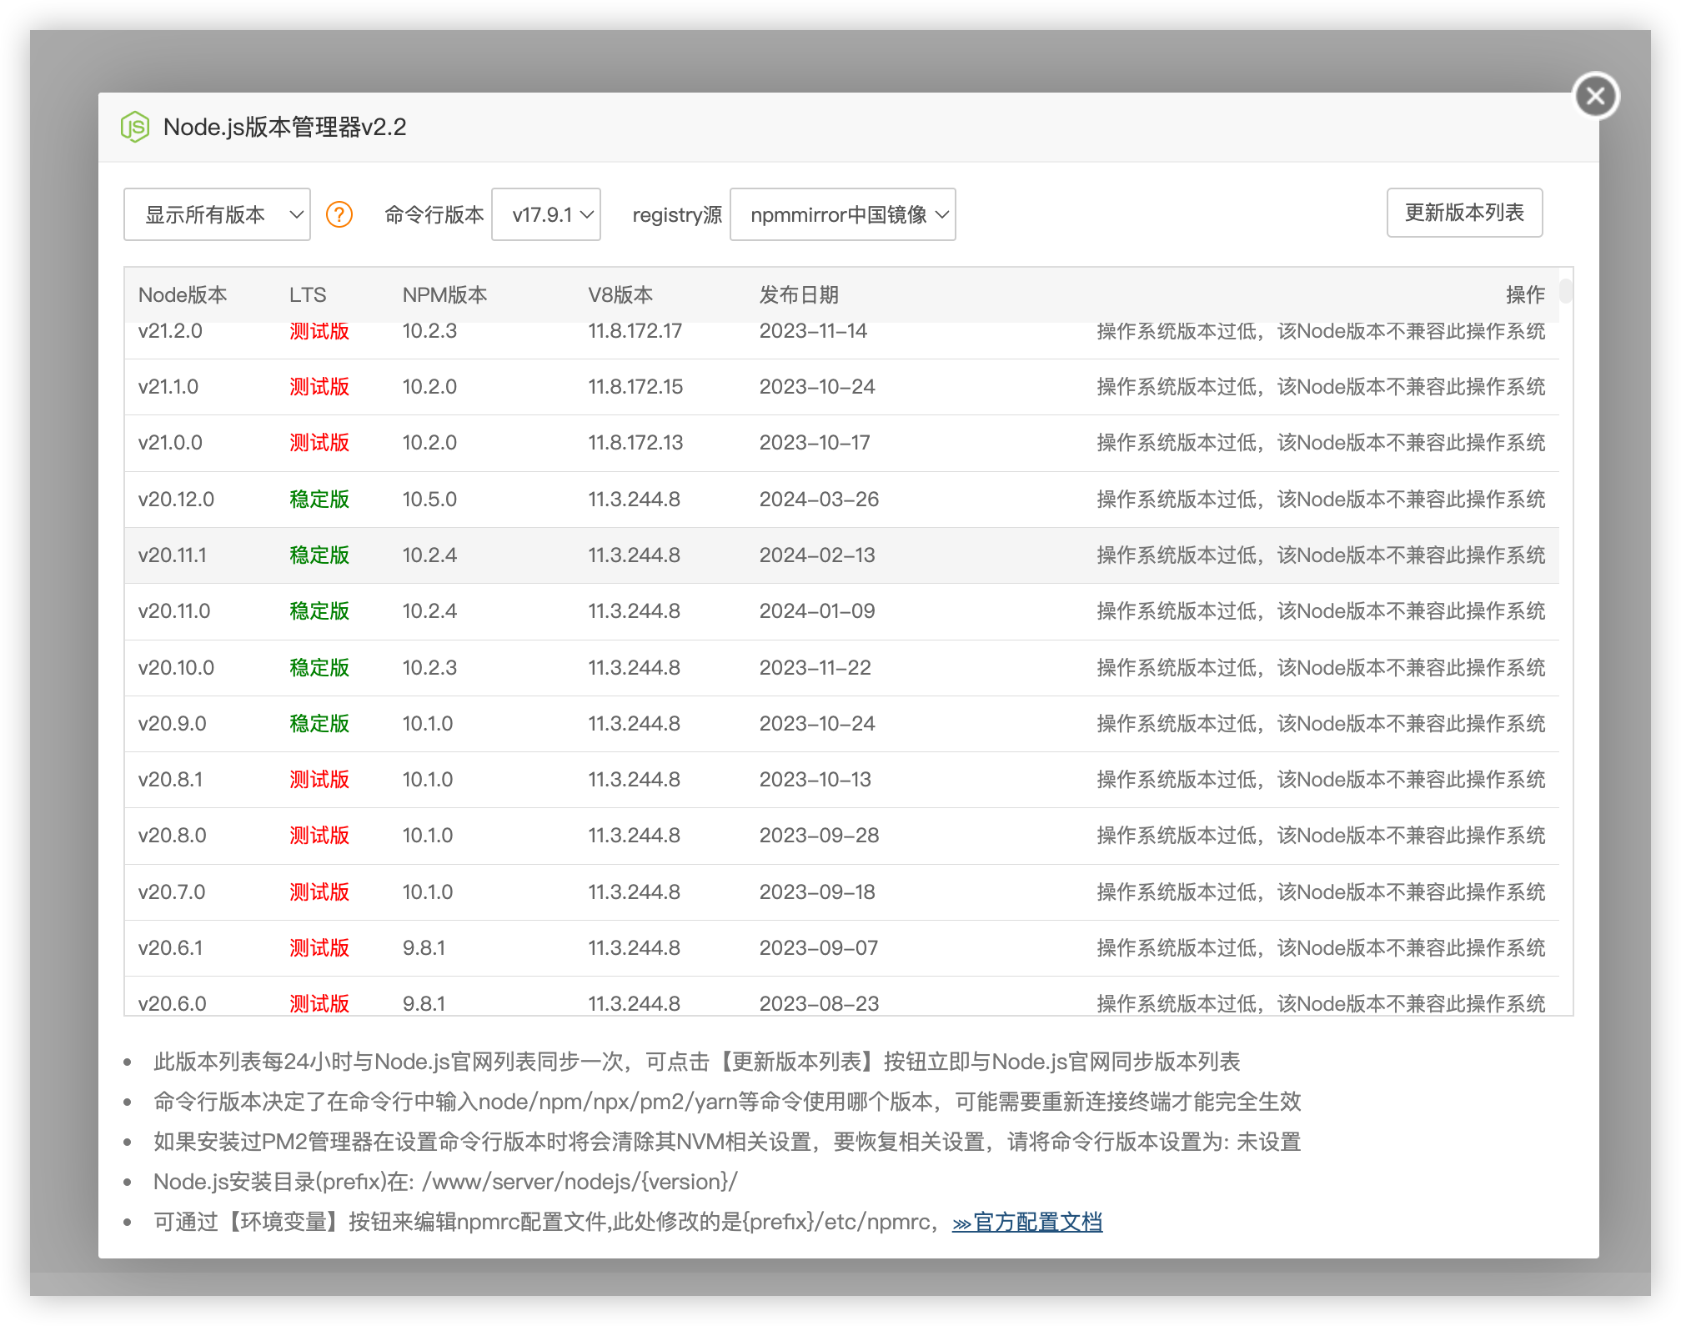Open the registry源 npmmirror中国镜像 dropdown
Image resolution: width=1681 pixels, height=1326 pixels.
coord(842,214)
